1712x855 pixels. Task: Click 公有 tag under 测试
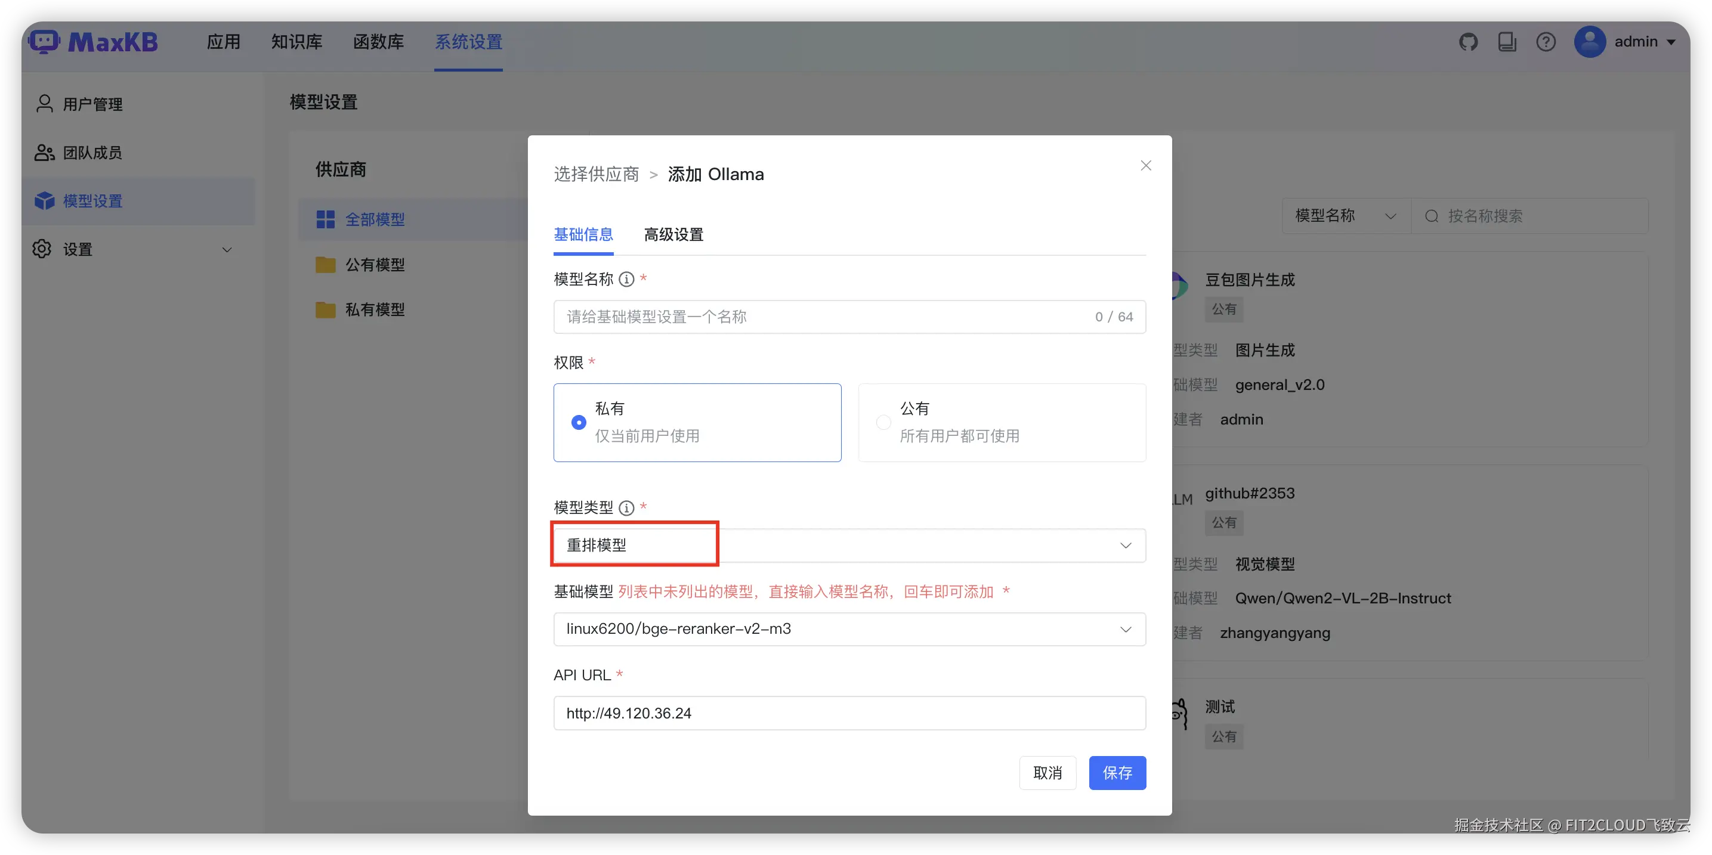[x=1223, y=737]
